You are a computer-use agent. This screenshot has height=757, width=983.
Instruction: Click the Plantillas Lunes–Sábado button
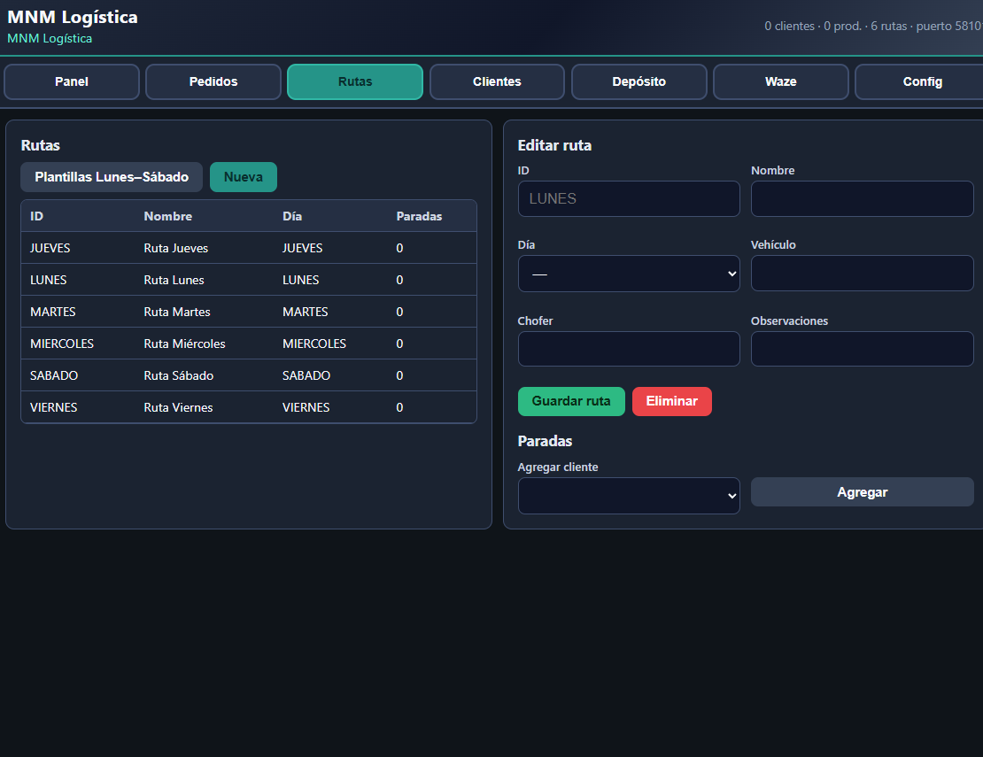point(112,177)
